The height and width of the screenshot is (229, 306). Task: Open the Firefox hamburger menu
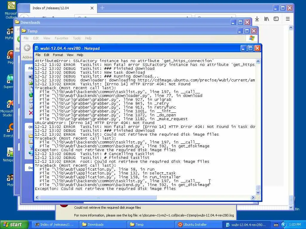pos(288,19)
